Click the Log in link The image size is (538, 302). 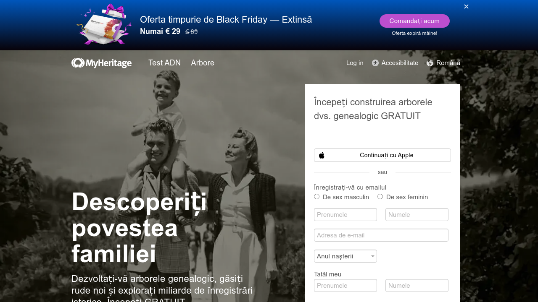(x=355, y=63)
